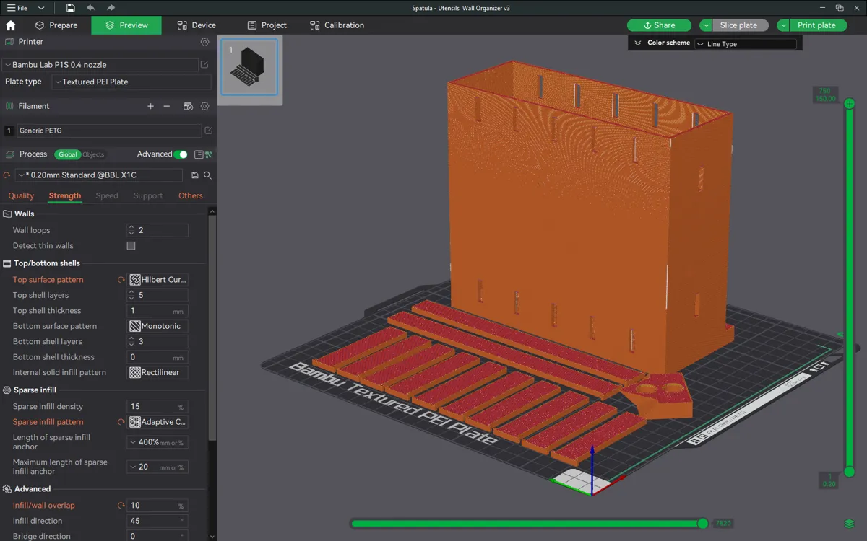The image size is (867, 541).
Task: Open Top surface pattern Hilbert Curve dropdown
Action: pyautogui.click(x=158, y=280)
